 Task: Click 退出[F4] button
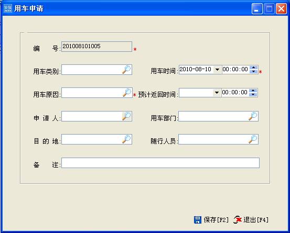(x=251, y=220)
